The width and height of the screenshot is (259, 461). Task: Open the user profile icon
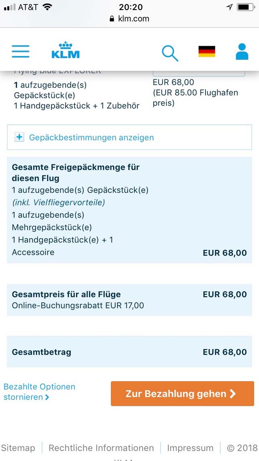pos(242,51)
